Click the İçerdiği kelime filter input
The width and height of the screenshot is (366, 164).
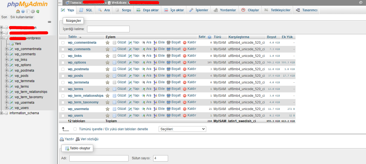click(x=108, y=29)
